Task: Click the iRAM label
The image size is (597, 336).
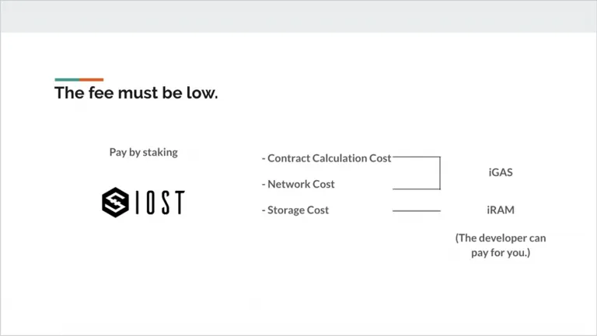Action: pos(501,210)
